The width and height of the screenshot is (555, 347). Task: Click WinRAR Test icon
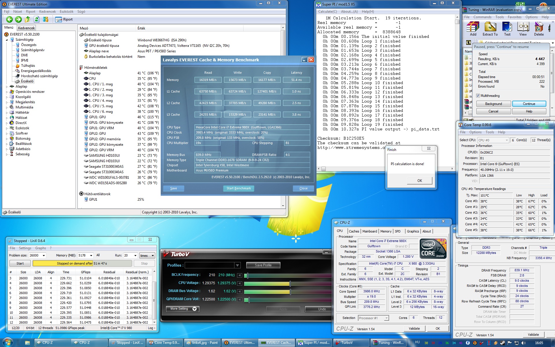[x=507, y=29]
